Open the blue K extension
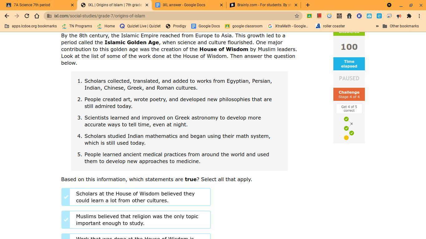The height and width of the screenshot is (239, 426). pos(359,16)
